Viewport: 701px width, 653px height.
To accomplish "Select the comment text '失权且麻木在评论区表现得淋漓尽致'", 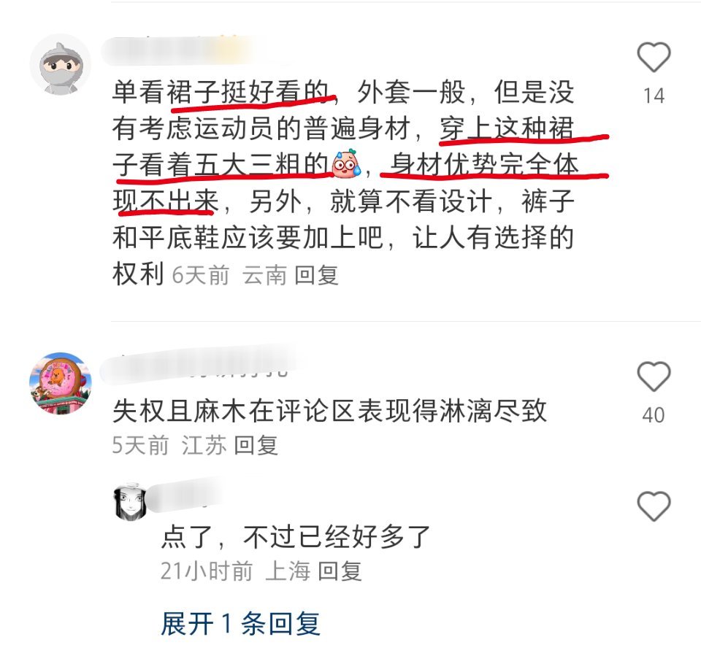I will (x=330, y=411).
